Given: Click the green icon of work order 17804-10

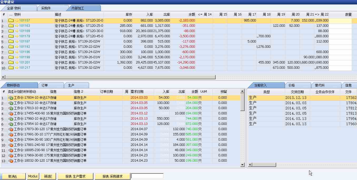Looking at the screenshot, I should 11,98.
